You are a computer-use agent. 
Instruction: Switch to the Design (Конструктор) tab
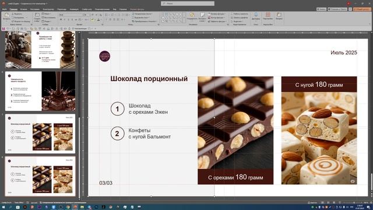[x=48, y=9]
